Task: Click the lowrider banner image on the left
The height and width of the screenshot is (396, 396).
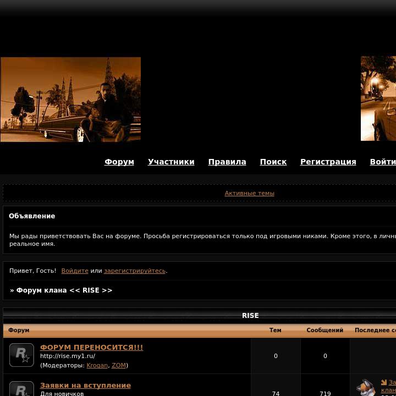Action: [71, 100]
